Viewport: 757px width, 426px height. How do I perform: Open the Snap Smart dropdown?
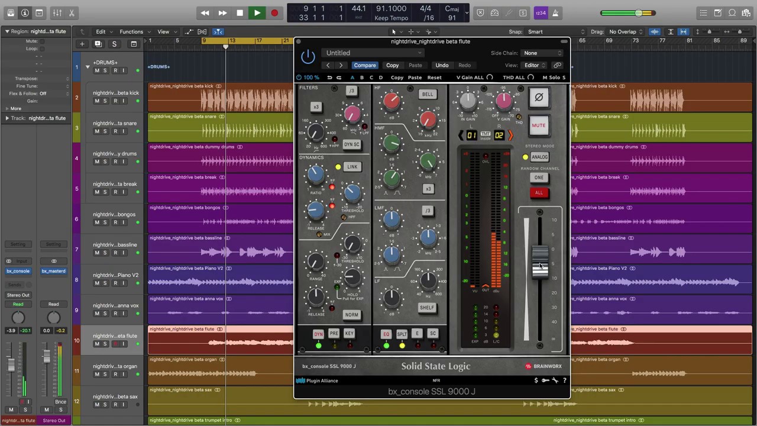556,32
